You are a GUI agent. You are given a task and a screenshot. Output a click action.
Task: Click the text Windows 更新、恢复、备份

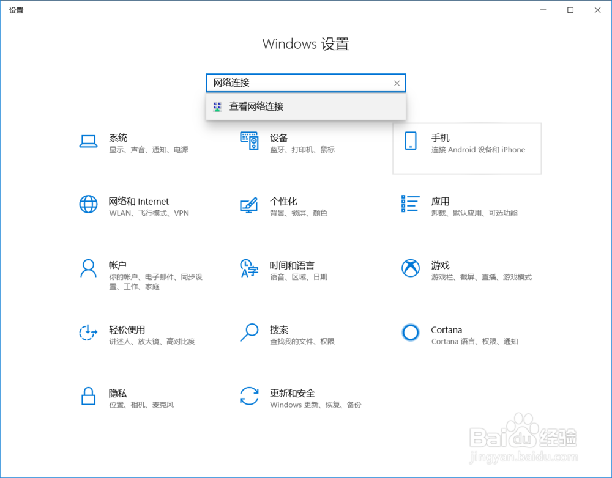pyautogui.click(x=315, y=405)
